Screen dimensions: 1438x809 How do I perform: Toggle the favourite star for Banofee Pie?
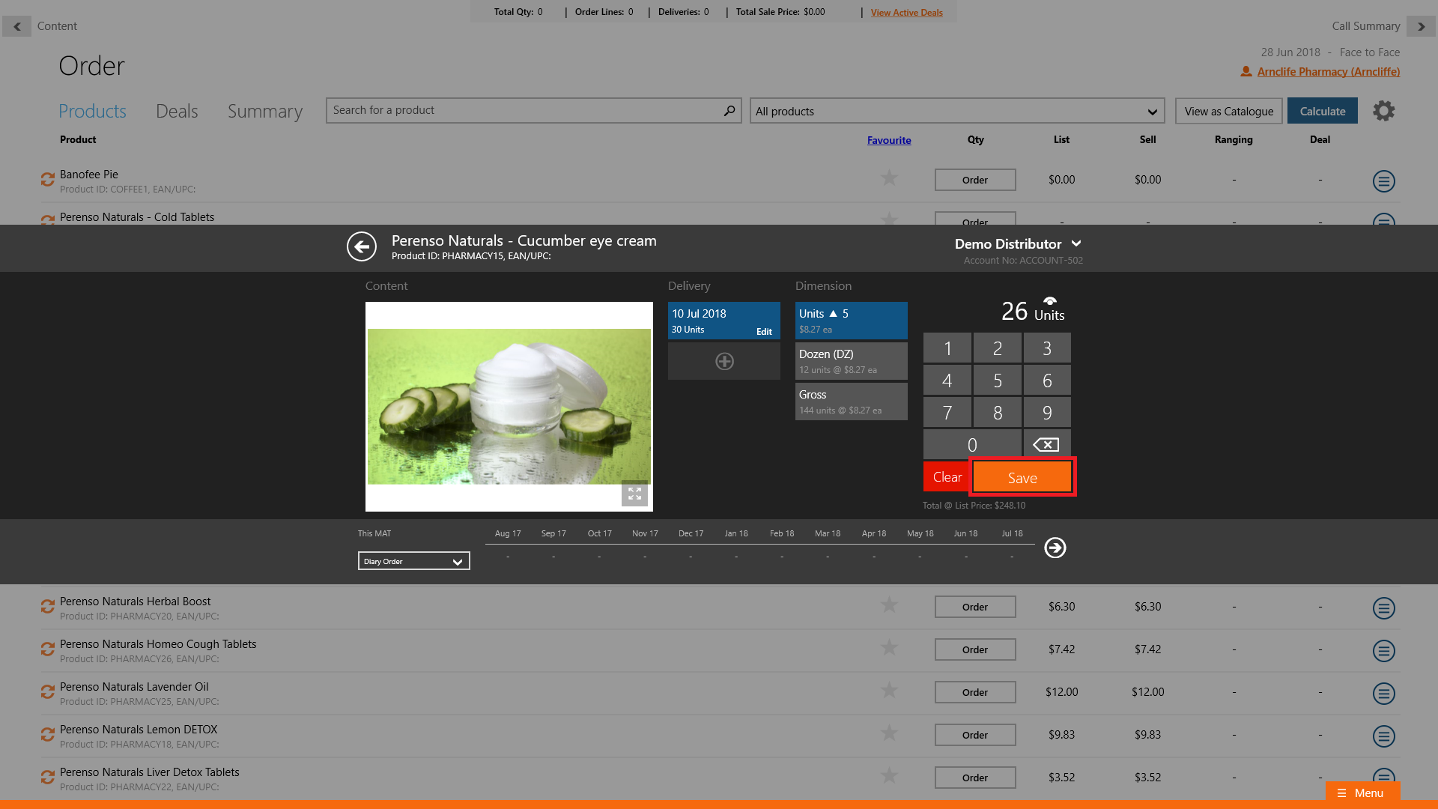point(889,178)
